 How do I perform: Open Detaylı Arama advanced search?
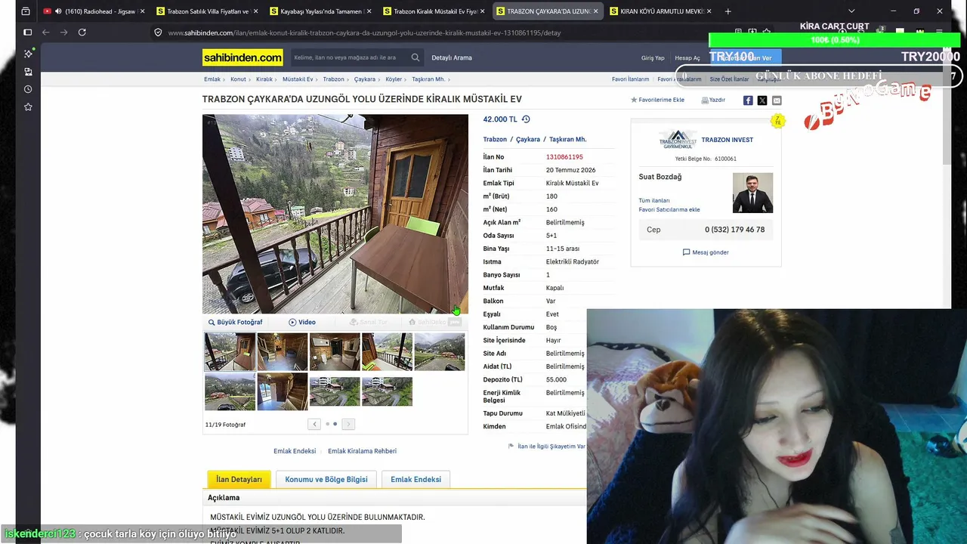452,57
